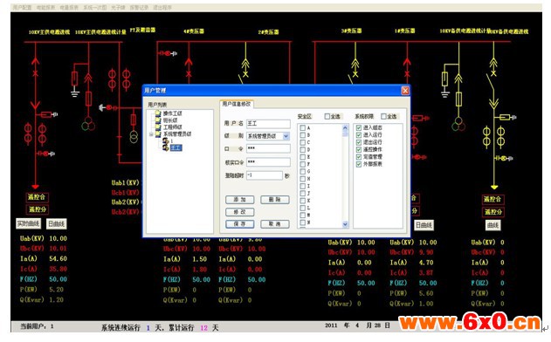Click the 遥控分 control on the backup feeder
The height and width of the screenshot is (342, 551).
[x=493, y=212]
